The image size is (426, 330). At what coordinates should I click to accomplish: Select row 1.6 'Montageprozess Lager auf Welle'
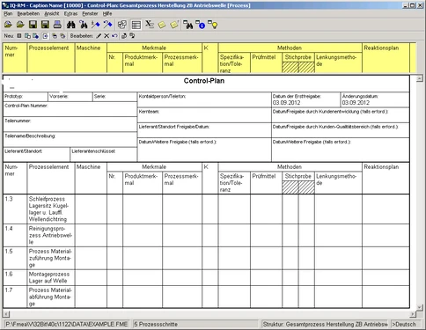tap(206, 277)
